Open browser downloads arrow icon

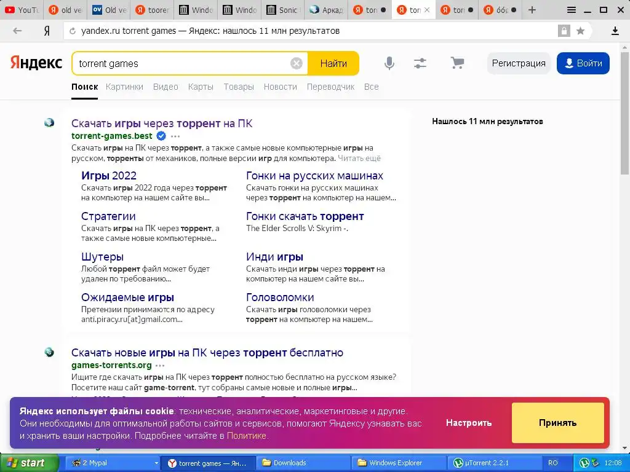615,31
